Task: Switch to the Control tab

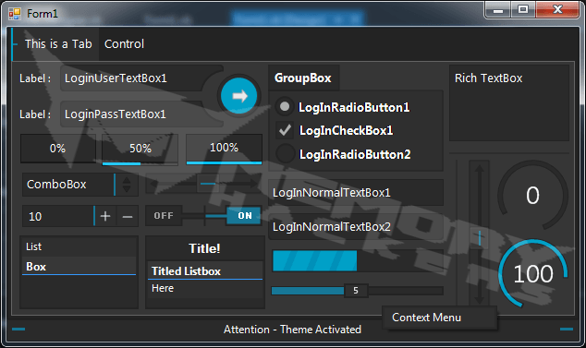Action: point(124,44)
